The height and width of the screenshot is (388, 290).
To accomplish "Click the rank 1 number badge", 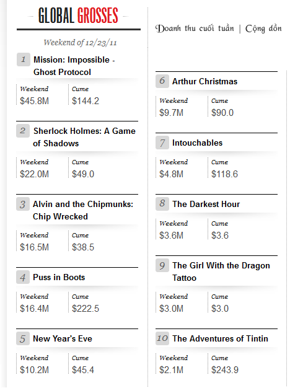I will click(x=24, y=60).
